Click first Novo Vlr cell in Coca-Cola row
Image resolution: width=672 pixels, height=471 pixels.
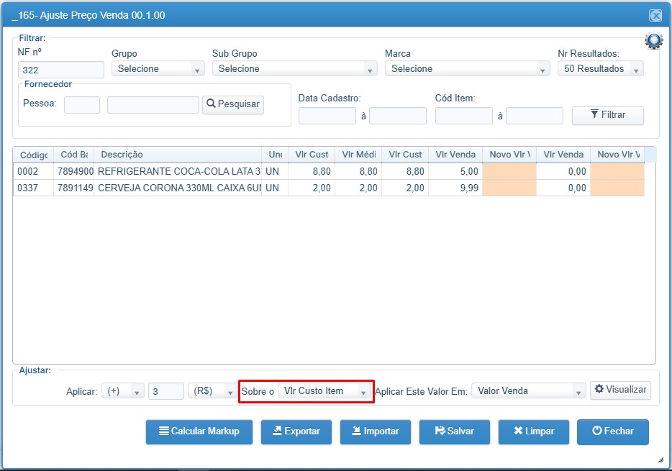(x=509, y=172)
